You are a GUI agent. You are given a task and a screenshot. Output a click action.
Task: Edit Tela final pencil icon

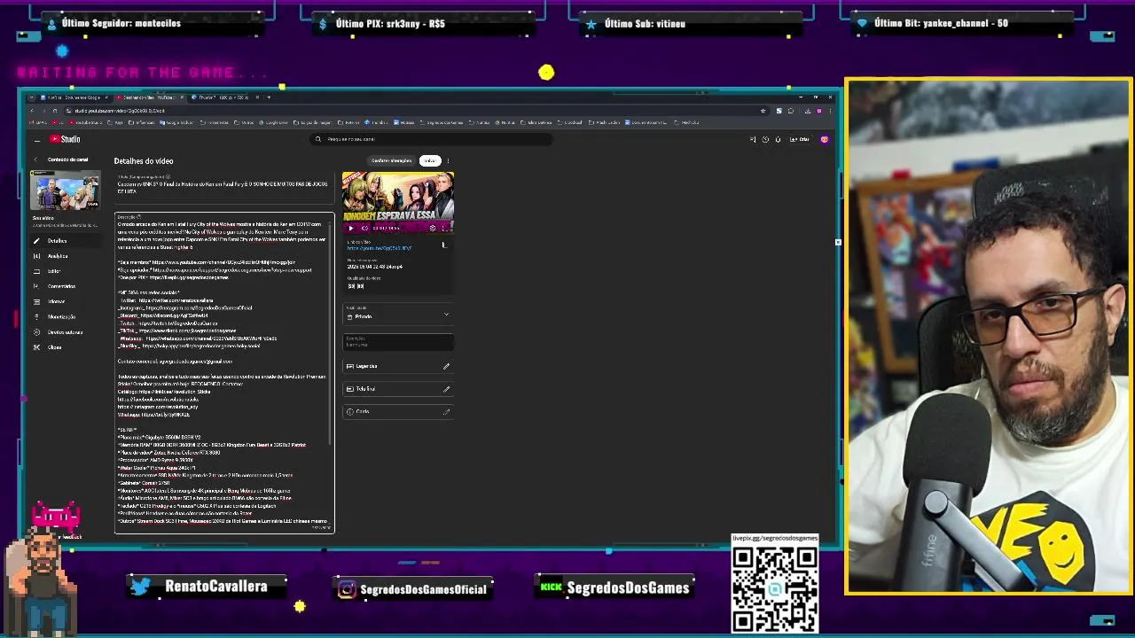[x=446, y=389]
